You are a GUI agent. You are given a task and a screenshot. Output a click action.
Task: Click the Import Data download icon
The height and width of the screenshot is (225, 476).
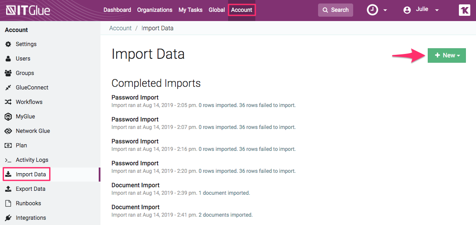8,174
